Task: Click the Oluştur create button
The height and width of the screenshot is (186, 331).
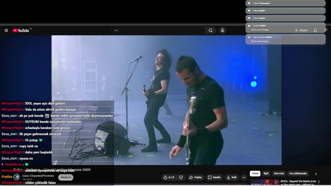Action: coord(301,30)
